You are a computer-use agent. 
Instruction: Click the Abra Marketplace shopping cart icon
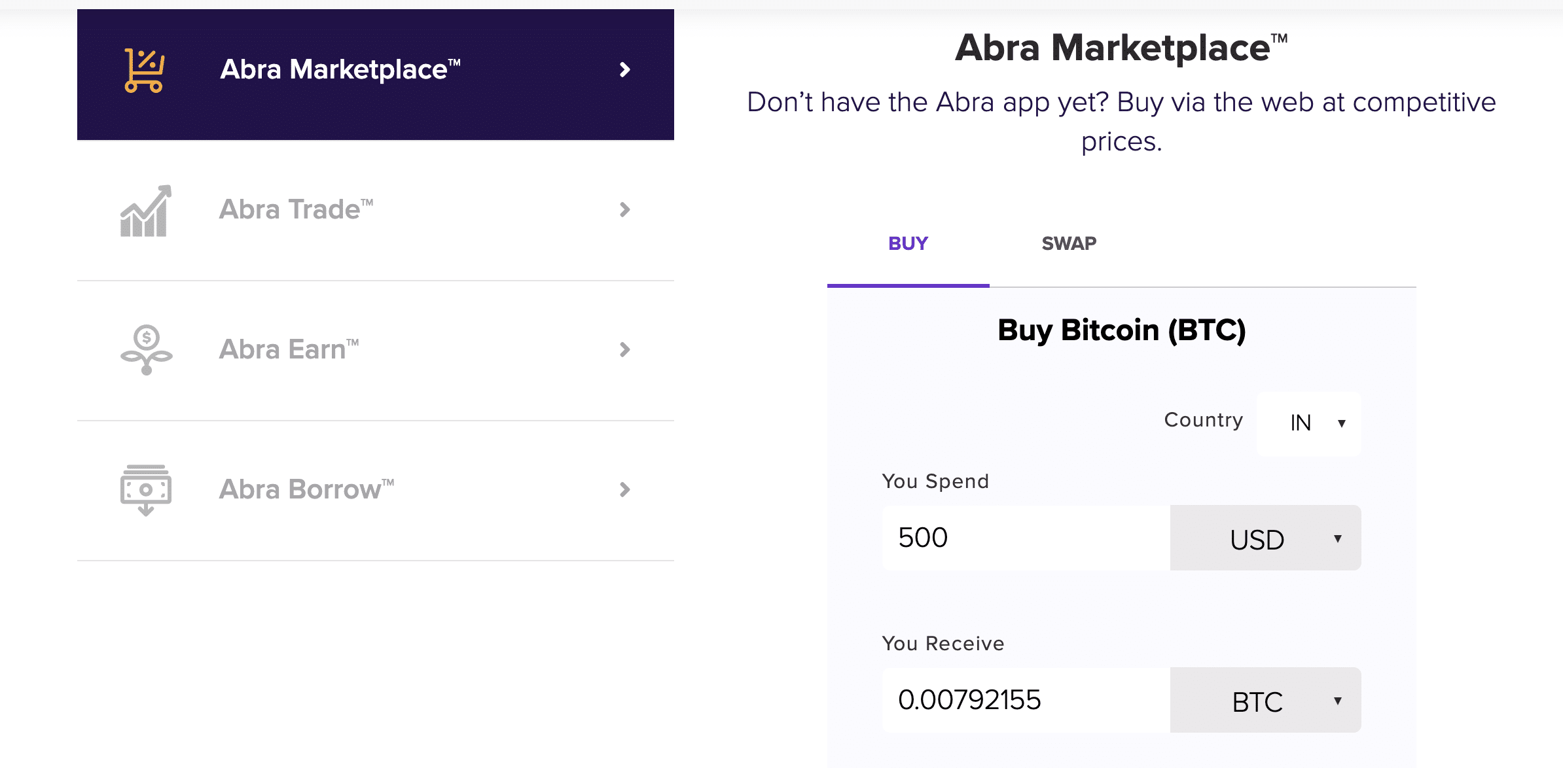click(144, 71)
